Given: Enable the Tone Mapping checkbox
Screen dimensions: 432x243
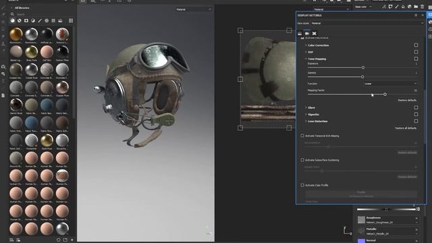Looking at the screenshot, I should (416, 59).
